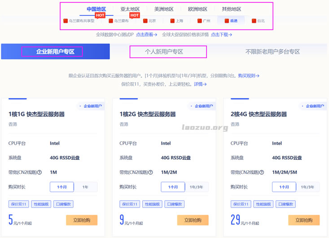Pick 广州 region flag option

click(203, 21)
